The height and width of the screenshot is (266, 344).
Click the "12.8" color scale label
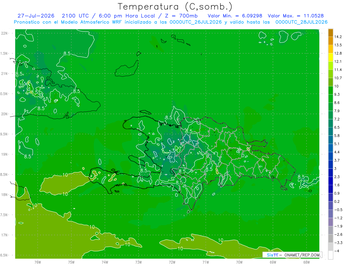click(x=338, y=53)
